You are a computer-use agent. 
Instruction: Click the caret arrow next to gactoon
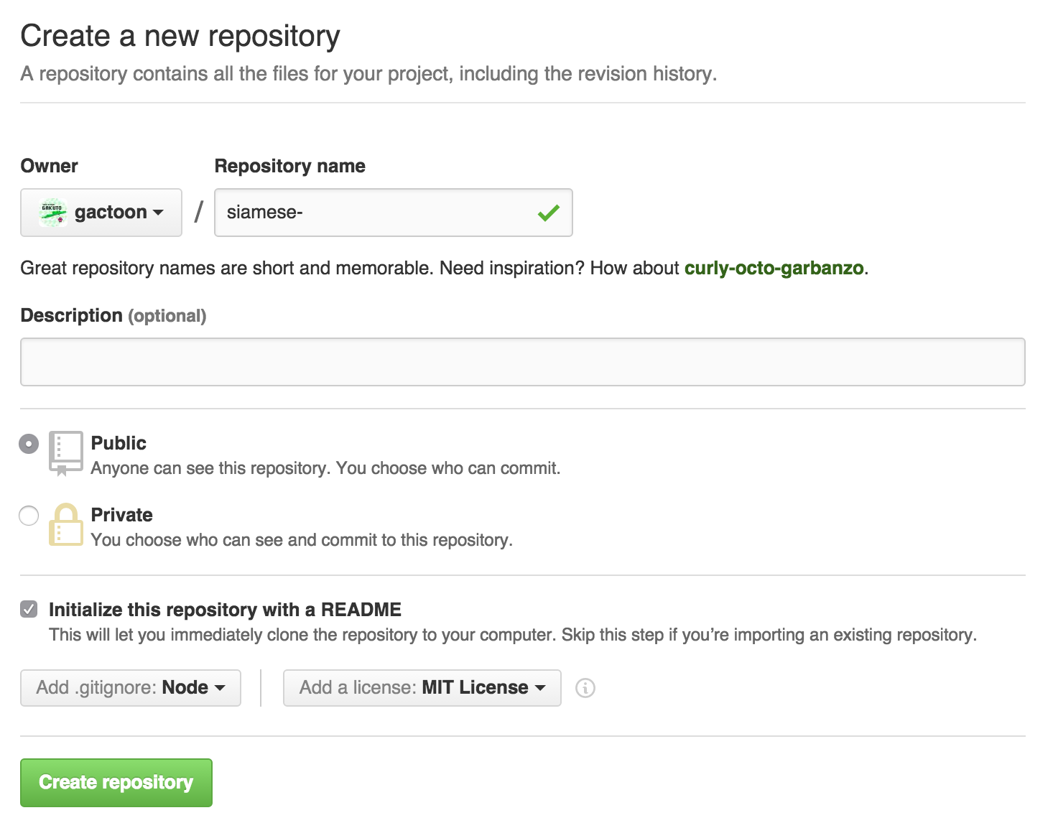159,213
